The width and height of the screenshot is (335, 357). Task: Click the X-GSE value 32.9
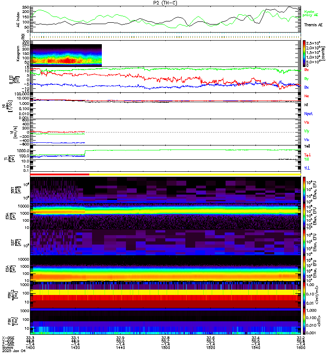[x=120, y=338]
